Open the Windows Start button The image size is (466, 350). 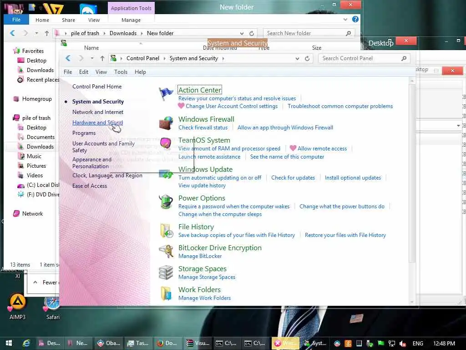pos(9,343)
